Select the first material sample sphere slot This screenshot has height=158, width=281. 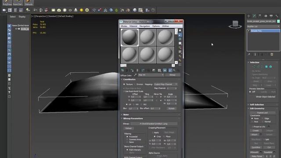[130, 37]
